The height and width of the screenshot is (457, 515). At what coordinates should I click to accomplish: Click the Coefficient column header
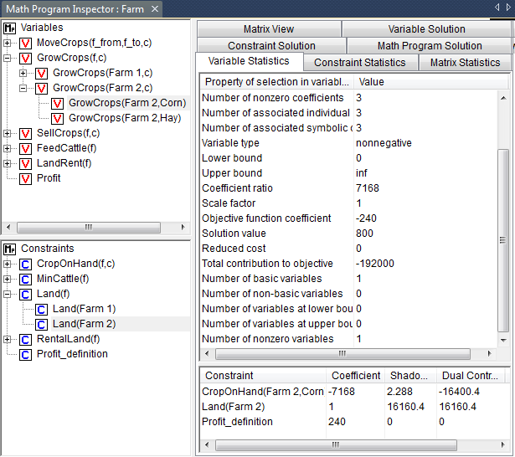tap(355, 376)
